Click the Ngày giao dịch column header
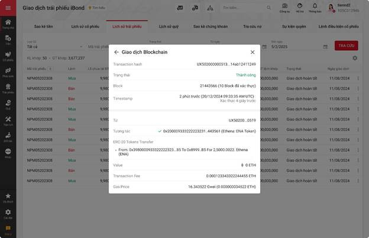 pyautogui.click(x=338, y=69)
